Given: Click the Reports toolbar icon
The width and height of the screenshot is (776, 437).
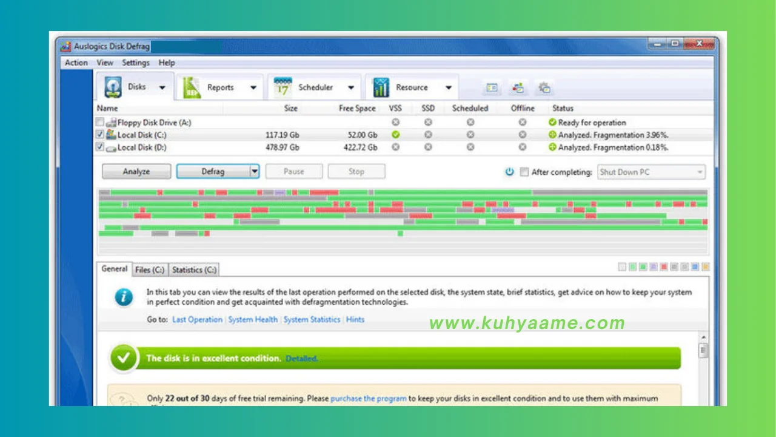Looking at the screenshot, I should pyautogui.click(x=192, y=87).
